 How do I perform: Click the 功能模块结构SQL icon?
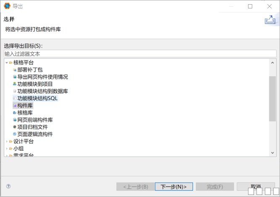click(x=15, y=98)
